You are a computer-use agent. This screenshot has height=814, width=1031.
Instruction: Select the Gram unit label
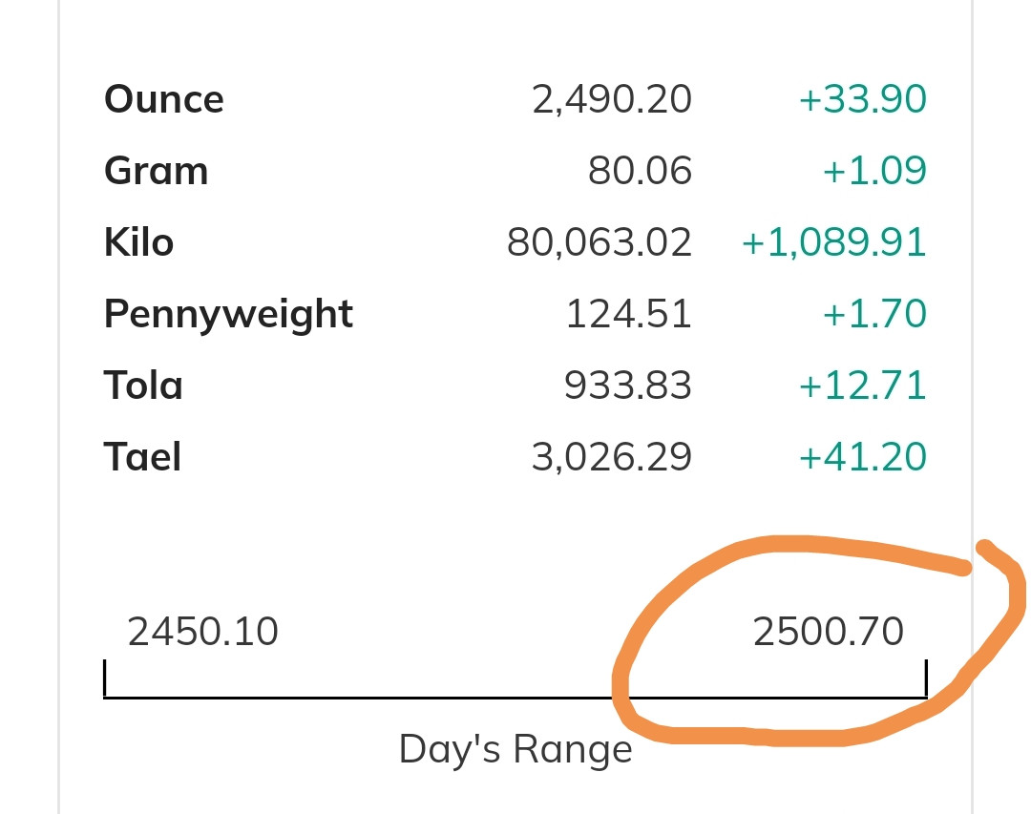click(156, 171)
